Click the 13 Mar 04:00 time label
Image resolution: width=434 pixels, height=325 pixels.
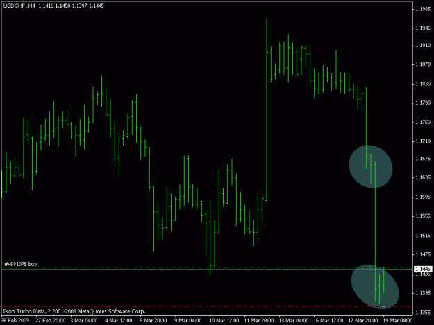(294, 321)
